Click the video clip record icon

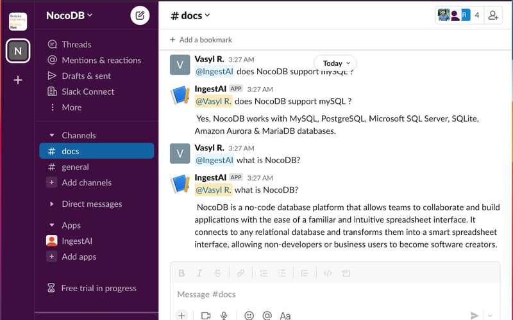[x=206, y=316]
